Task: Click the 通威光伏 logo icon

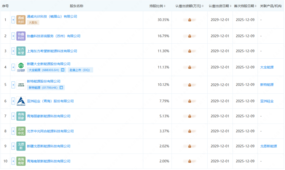Action: (x=21, y=20)
